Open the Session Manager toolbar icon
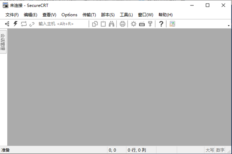232x154 pixels. (7, 24)
